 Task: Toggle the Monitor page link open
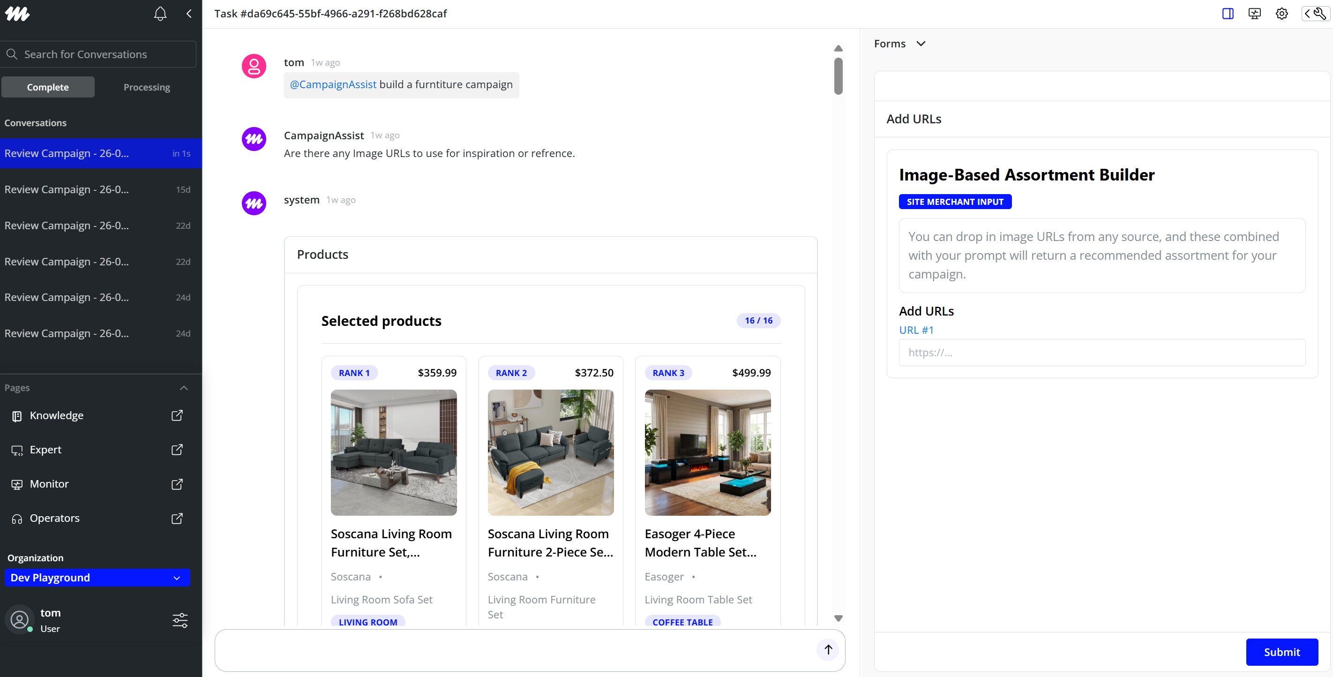point(177,484)
